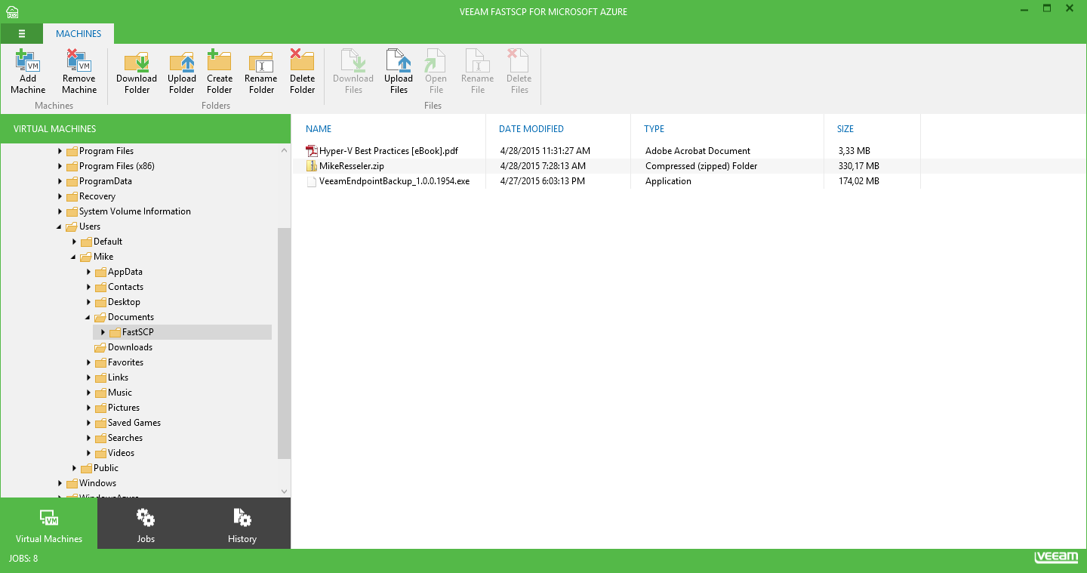This screenshot has height=573, width=1087.
Task: Click the Remove Machine icon
Action: (x=79, y=62)
